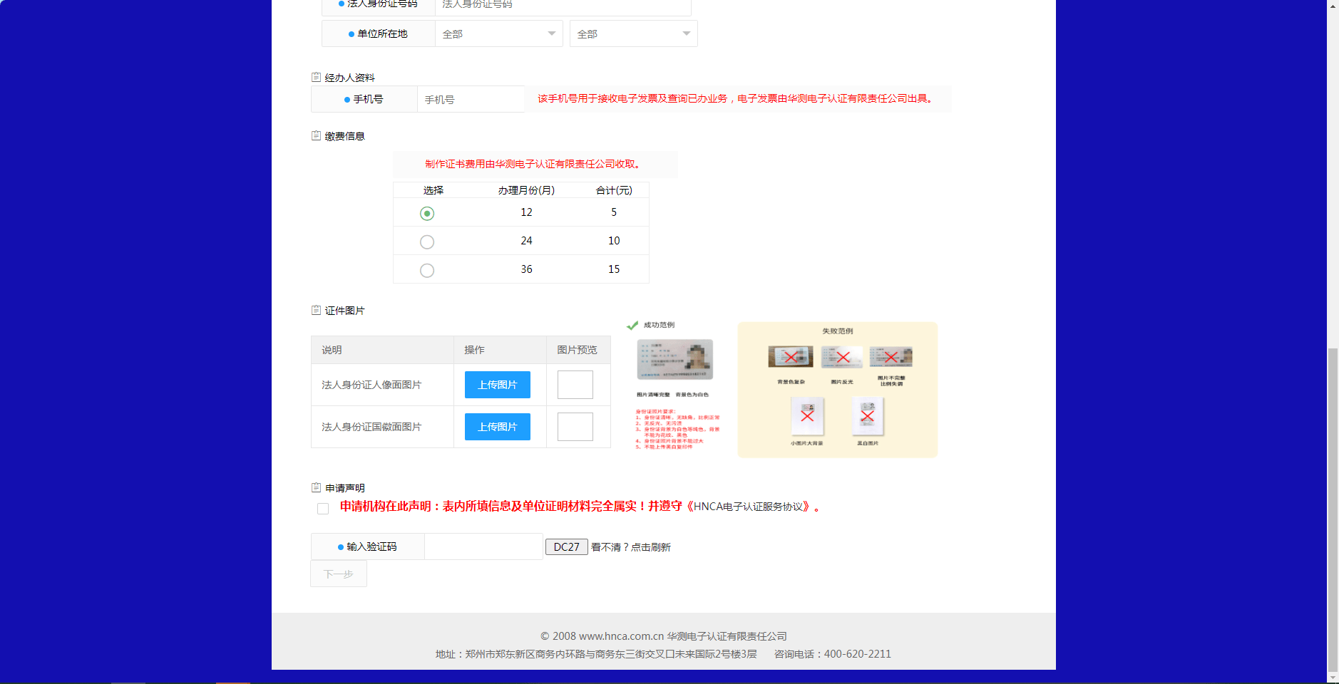Focus the 手机号 input field
Screen dimensions: 1339x684
pos(471,99)
